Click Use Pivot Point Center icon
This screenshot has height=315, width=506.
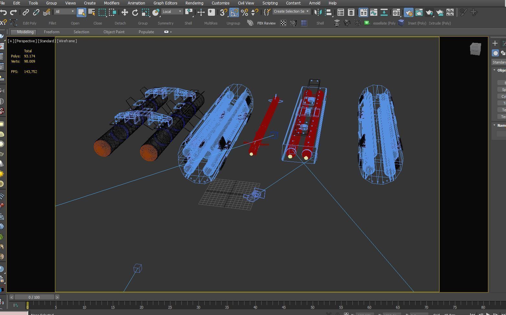[189, 12]
